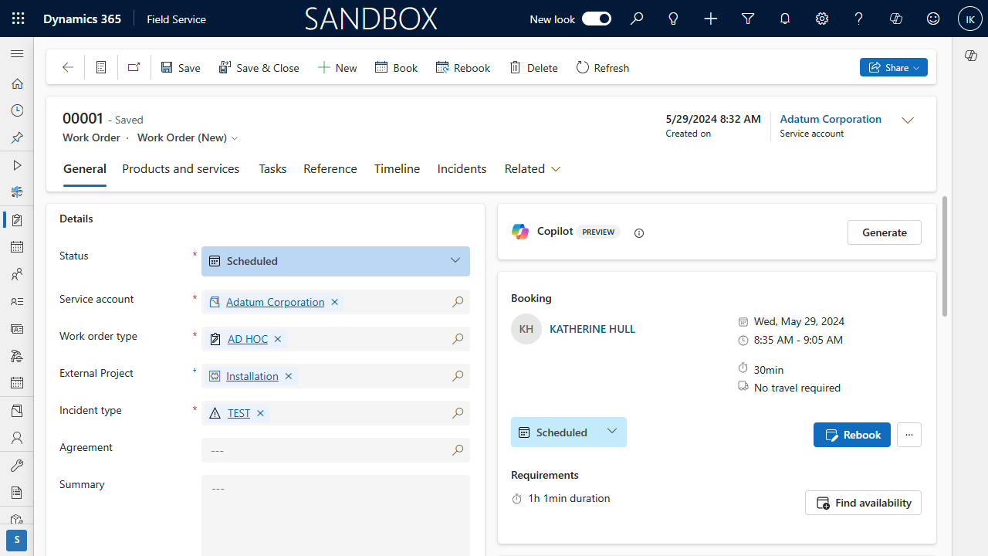The width and height of the screenshot is (988, 556).
Task: Open Pinned items pin icon in sidebar
Action: 17,138
